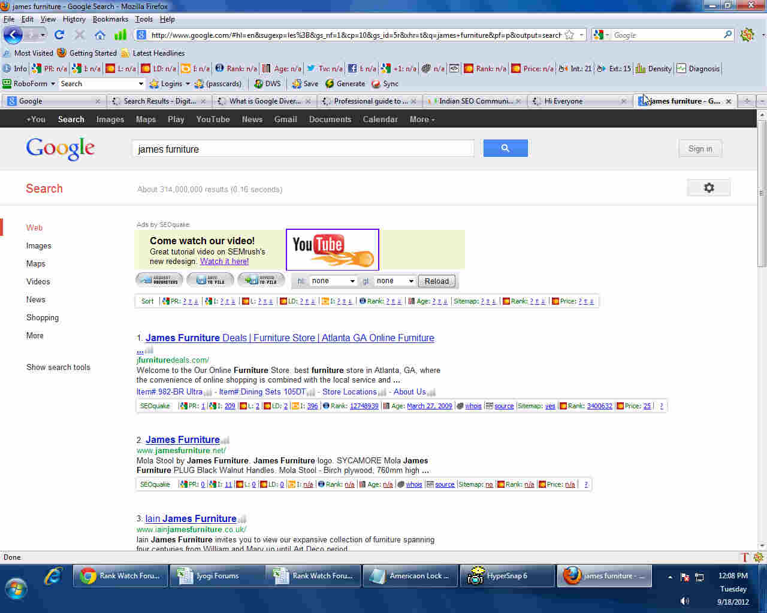This screenshot has width=767, height=613.
Task: Switch to the 'Hi Everyone' tab
Action: coord(579,101)
